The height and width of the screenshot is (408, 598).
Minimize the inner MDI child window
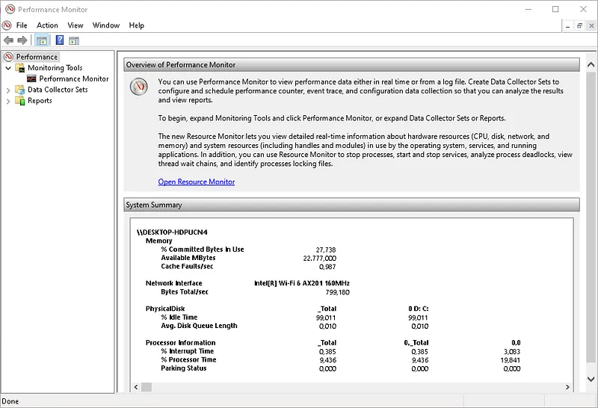click(567, 25)
